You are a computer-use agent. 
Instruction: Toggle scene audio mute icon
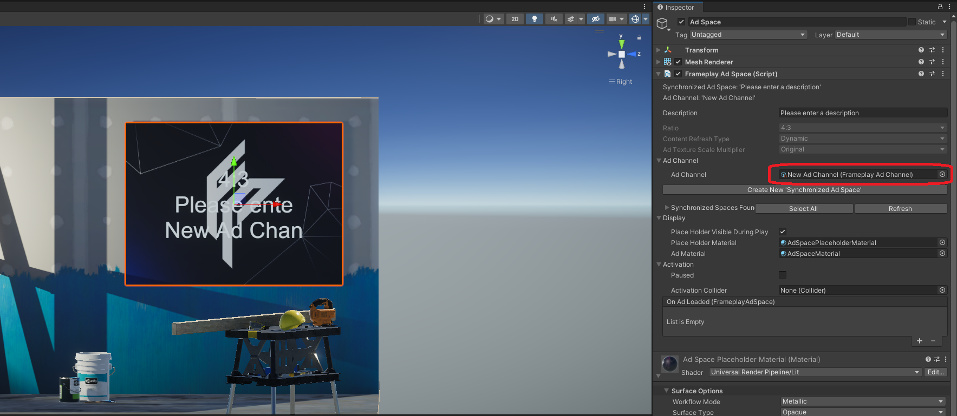(554, 19)
